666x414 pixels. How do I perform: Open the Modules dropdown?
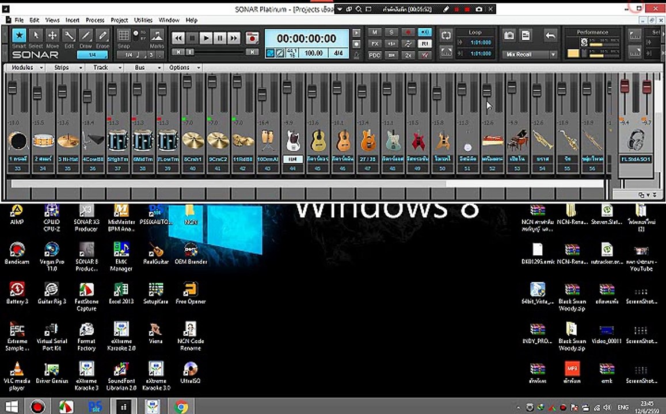[25, 67]
